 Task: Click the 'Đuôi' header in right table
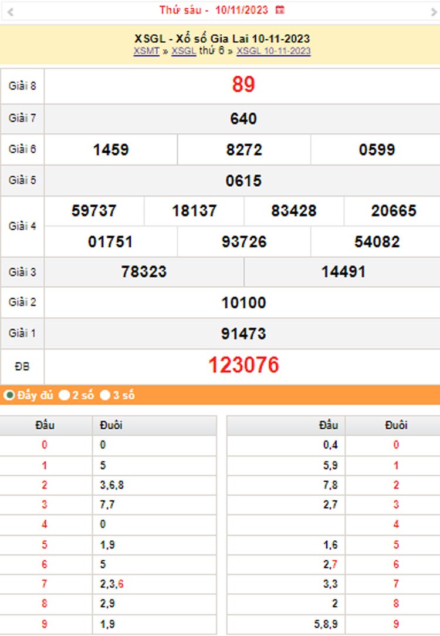pos(396,425)
